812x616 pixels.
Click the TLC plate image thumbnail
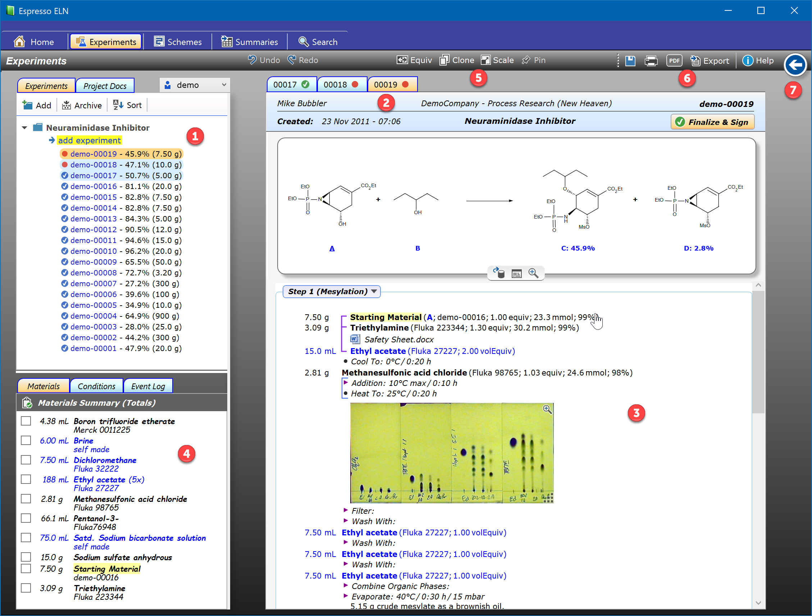coord(452,453)
